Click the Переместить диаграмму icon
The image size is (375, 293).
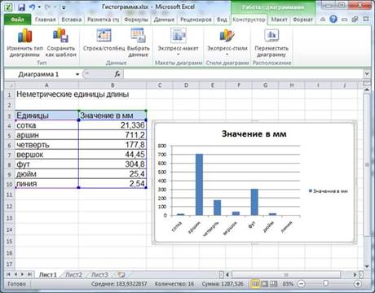coord(271,36)
